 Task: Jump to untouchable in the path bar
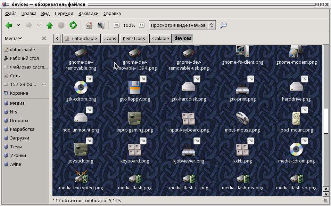point(81,39)
